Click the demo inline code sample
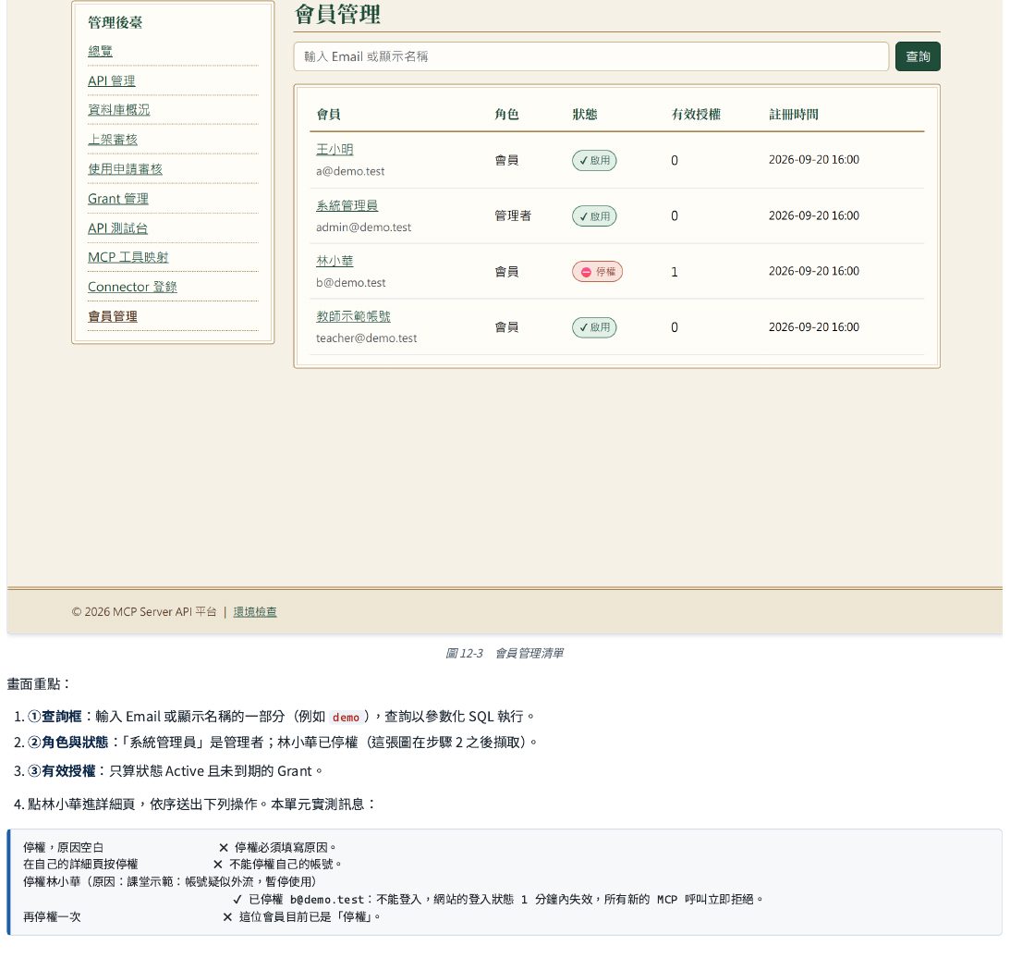Screen dimensions: 1010x958 click(x=346, y=718)
